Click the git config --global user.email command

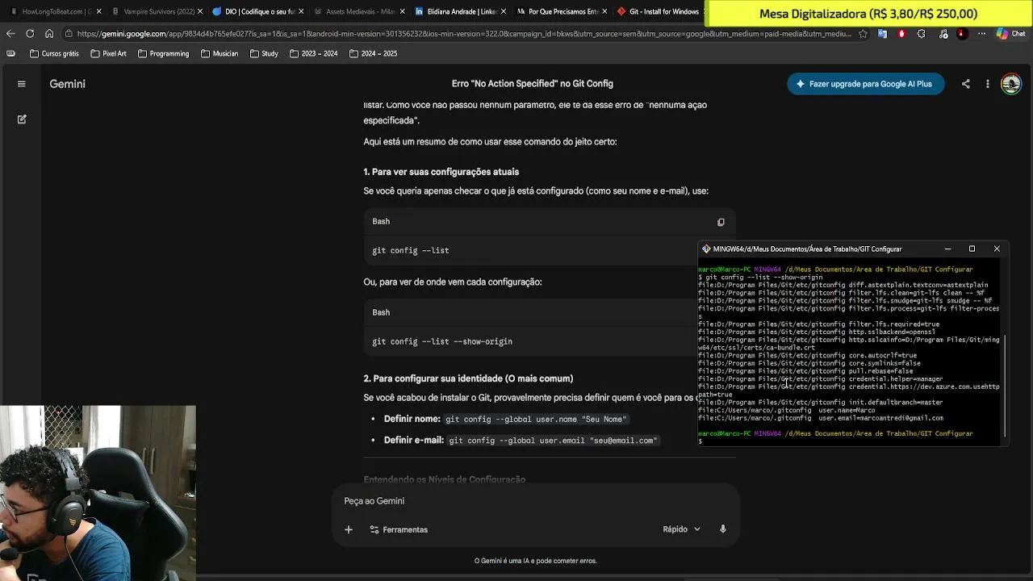[553, 441]
